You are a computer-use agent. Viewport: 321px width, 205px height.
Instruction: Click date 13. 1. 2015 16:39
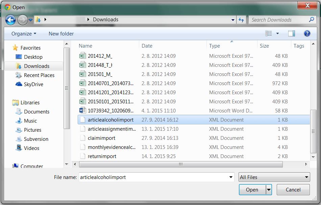(x=160, y=147)
